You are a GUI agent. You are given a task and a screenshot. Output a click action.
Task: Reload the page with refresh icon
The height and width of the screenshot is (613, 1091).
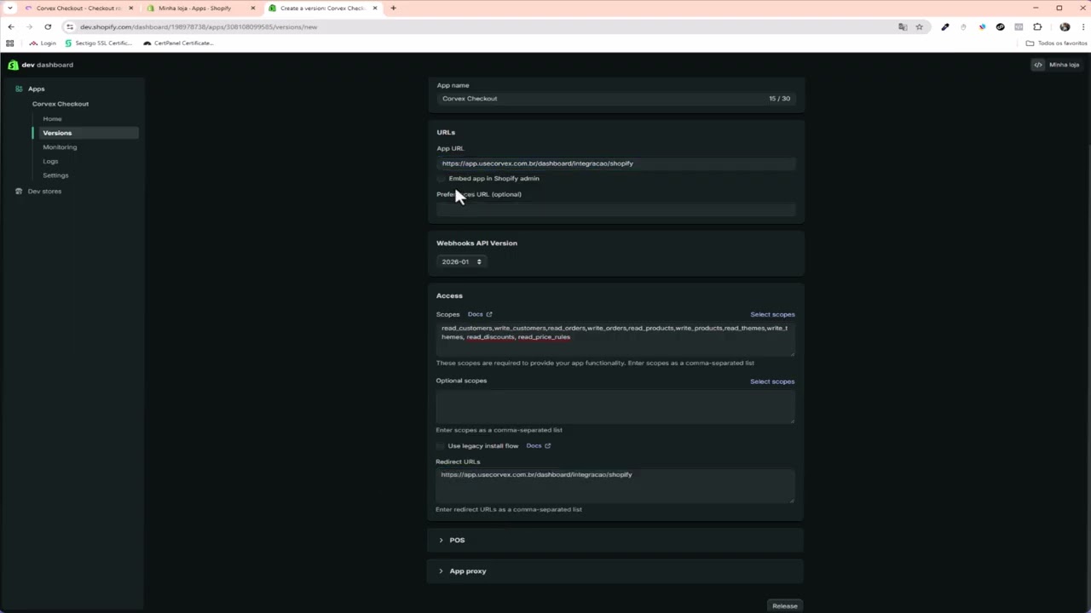[x=48, y=26]
